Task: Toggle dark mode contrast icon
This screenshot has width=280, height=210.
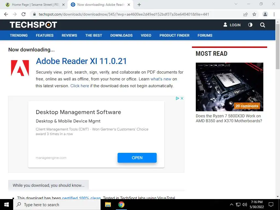Action: pyautogui.click(x=250, y=25)
